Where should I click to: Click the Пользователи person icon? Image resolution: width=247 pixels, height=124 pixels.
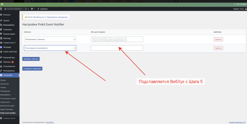pyautogui.click(x=1, y=66)
